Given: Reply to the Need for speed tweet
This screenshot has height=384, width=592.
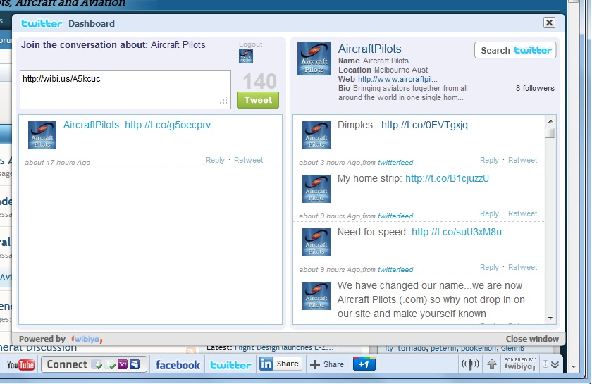Looking at the screenshot, I should coord(489,267).
